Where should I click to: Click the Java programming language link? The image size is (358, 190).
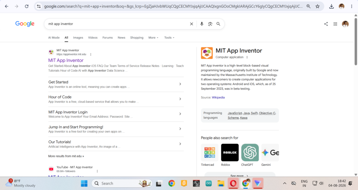tap(246, 113)
